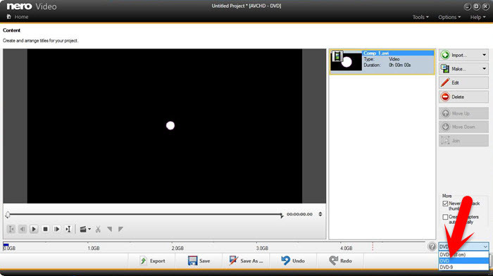Expand the Make dropdown arrow
Viewport: 493px width, 276px height.
click(485, 68)
